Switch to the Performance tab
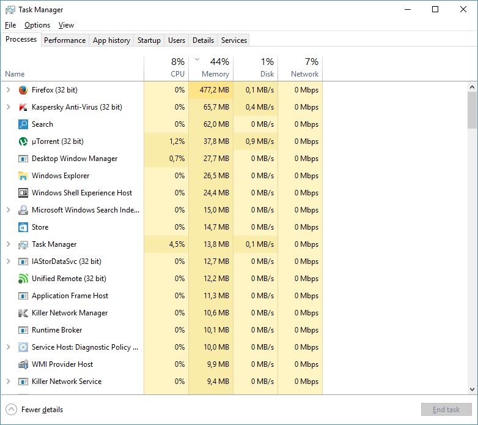 [x=65, y=40]
